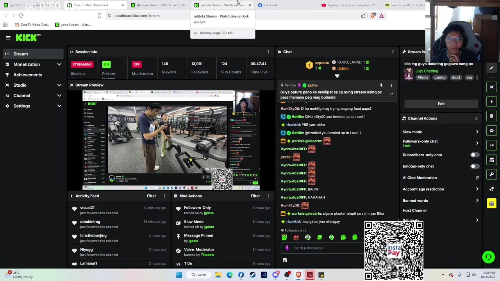Click three-dots cluster icon in right toolbar
This screenshot has height=281, width=500.
click(x=492, y=189)
